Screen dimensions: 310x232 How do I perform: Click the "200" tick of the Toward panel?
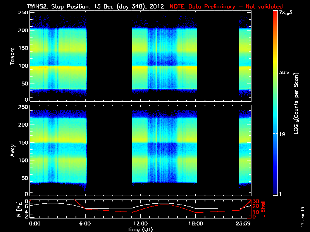[23, 31]
